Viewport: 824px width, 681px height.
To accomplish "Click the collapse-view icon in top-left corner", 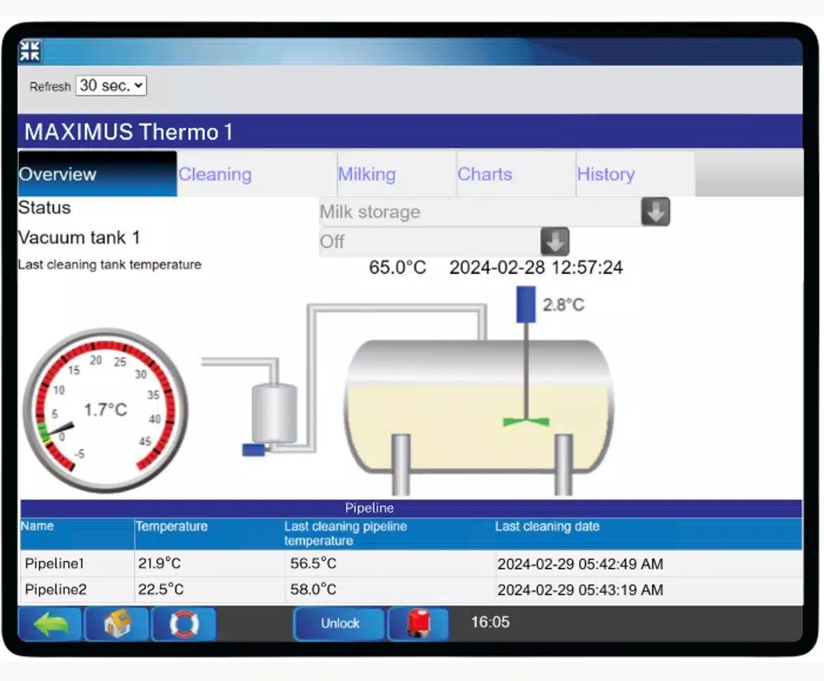I will point(30,51).
